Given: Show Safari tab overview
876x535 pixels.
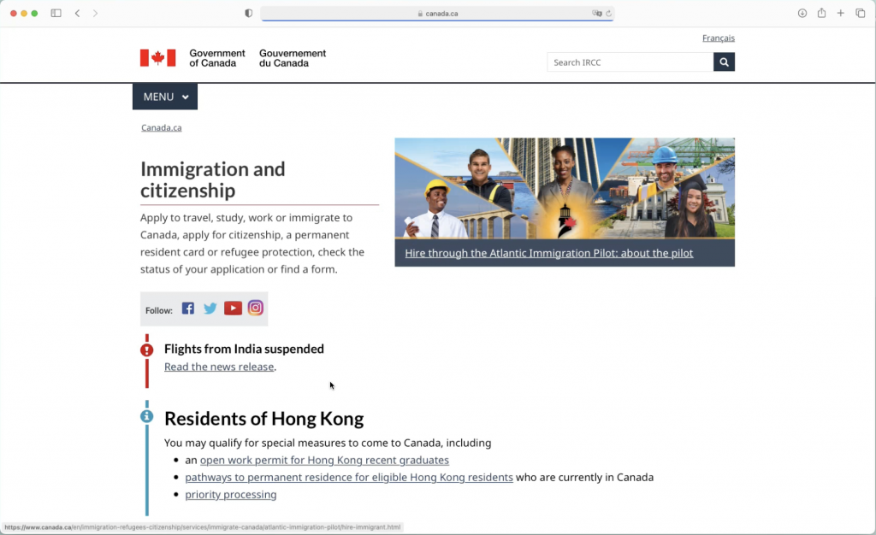Looking at the screenshot, I should 861,14.
